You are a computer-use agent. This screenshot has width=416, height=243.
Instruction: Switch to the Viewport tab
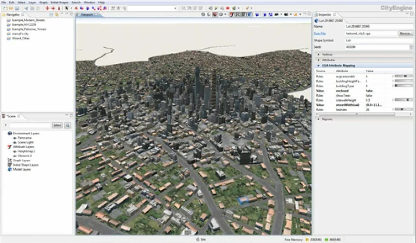tap(87, 15)
